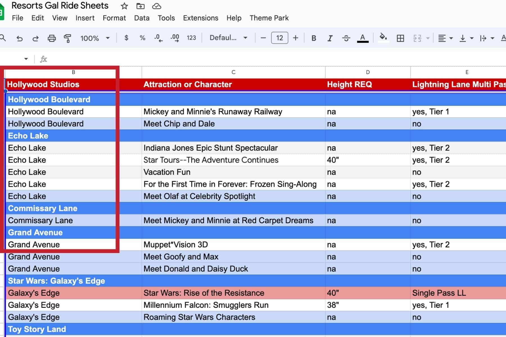Open the Format menu

point(114,18)
